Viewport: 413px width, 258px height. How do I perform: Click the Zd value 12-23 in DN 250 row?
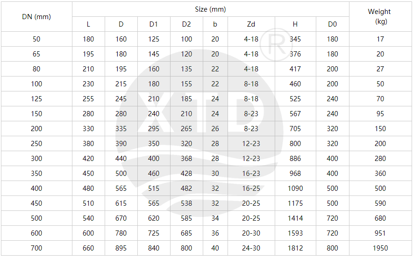[251, 144]
